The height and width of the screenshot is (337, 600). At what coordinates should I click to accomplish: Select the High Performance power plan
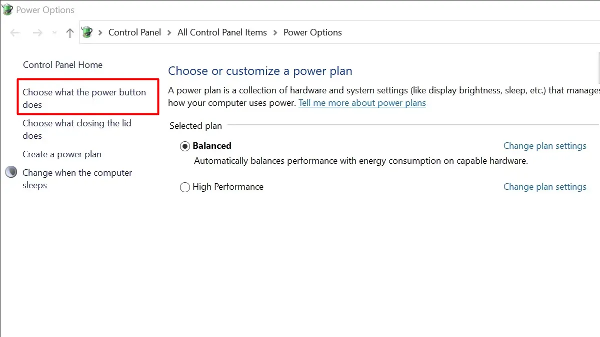[x=185, y=187]
